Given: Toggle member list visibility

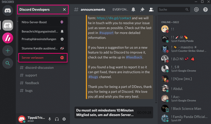Looking at the screenshot, I should [151, 10].
